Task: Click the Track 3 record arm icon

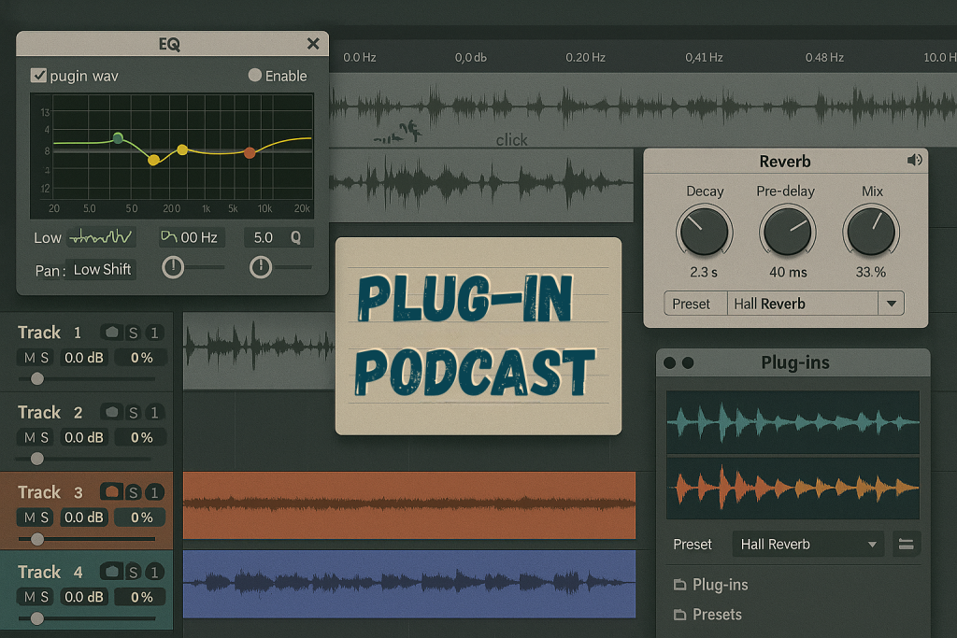Action: [111, 492]
